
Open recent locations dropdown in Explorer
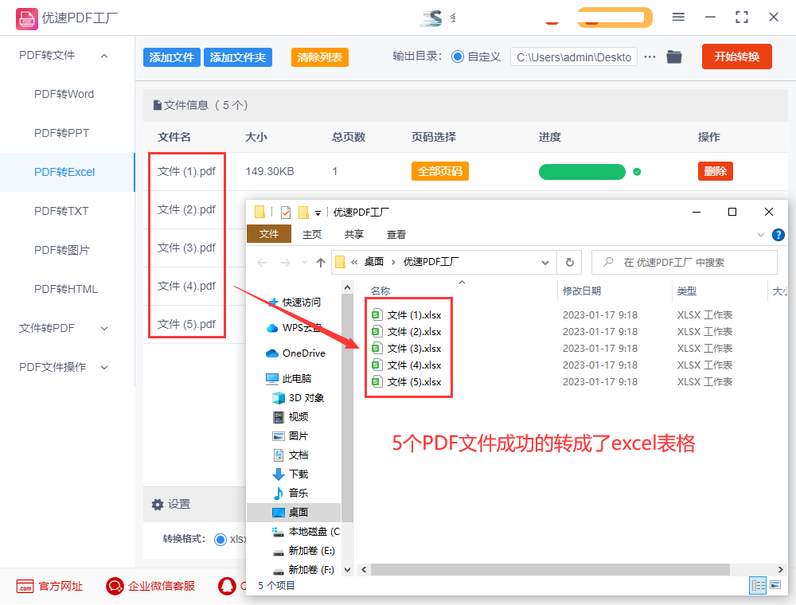click(304, 263)
